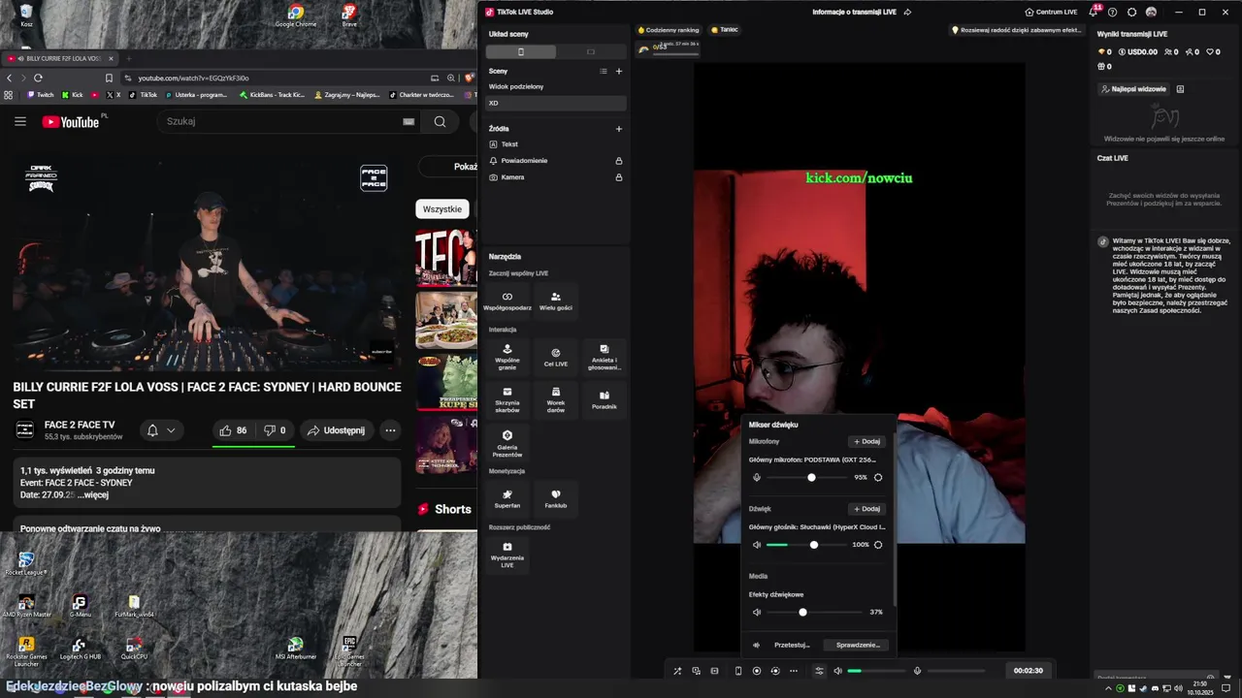1242x698 pixels.
Task: Add an audio source with Dodaj under Dźwięk
Action: (866, 509)
